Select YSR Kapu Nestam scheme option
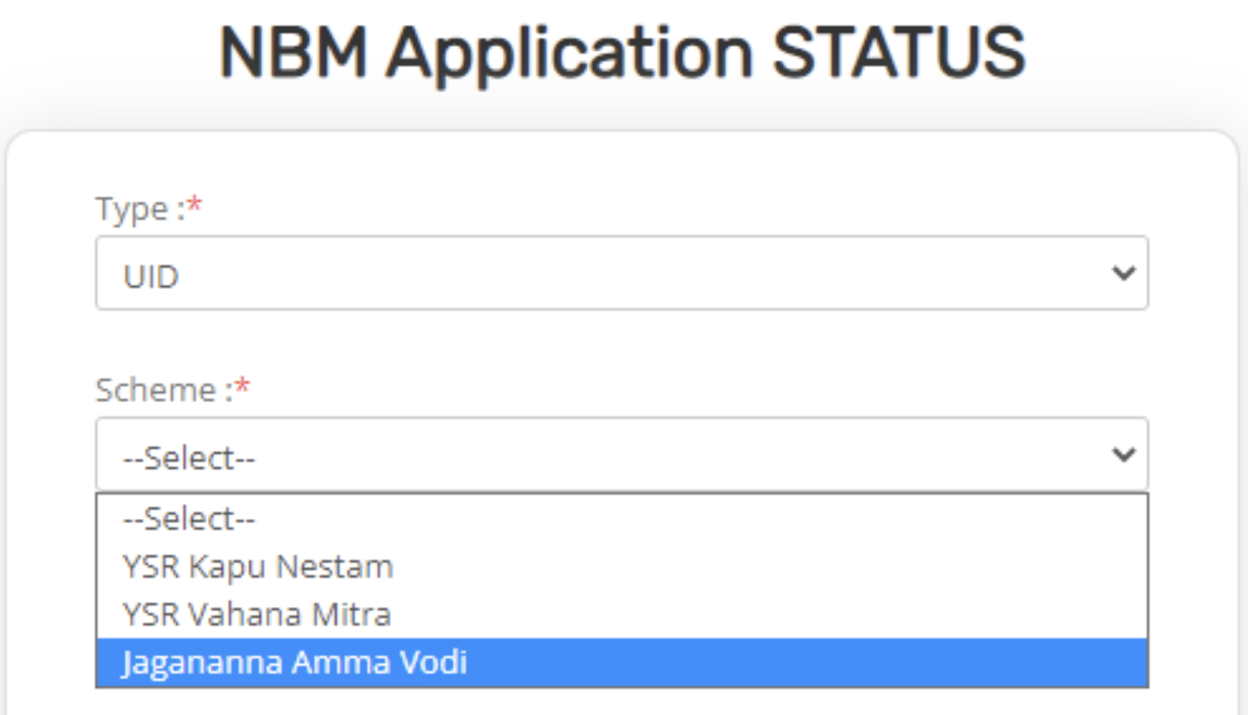Screen dimensions: 1248x715 pyautogui.click(x=622, y=567)
